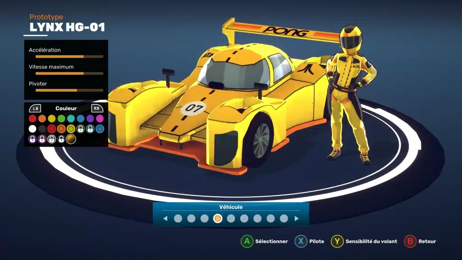The width and height of the screenshot is (462, 260).
Task: Select the locked teal padlock color
Action: (90, 129)
